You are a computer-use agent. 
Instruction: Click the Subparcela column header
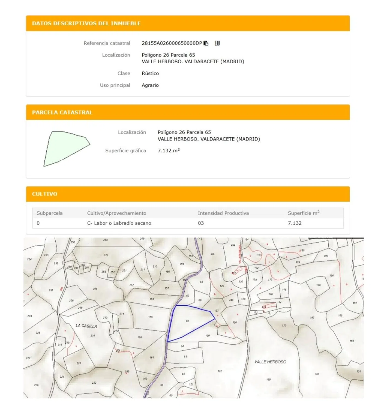50,213
